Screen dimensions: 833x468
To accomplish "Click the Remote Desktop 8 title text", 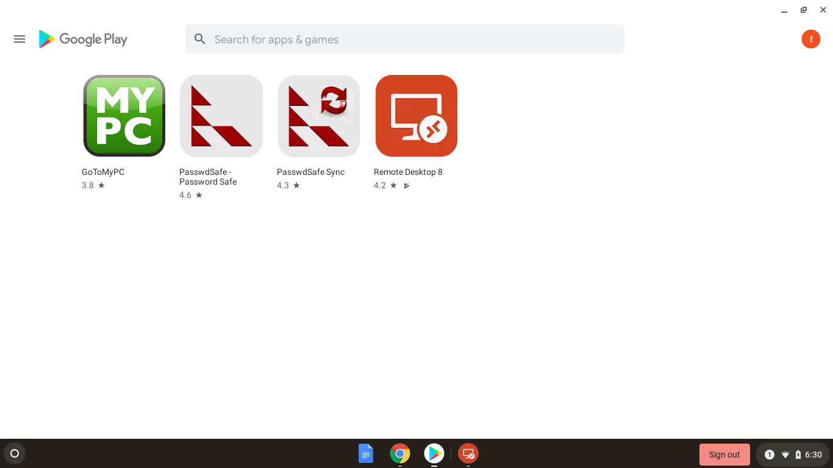I will pos(408,172).
